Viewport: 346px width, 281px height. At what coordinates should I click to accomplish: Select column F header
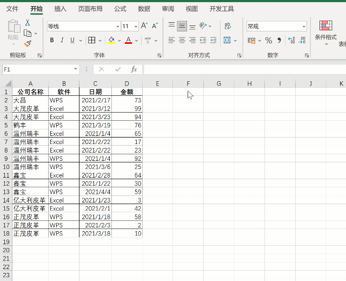tap(188, 83)
